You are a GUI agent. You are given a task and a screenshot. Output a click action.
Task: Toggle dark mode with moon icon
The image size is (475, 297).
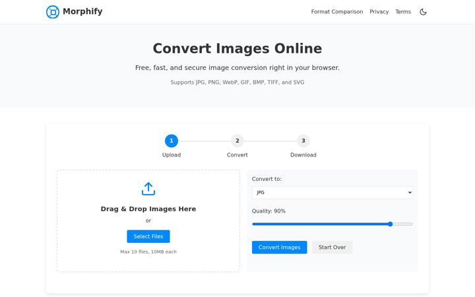(x=423, y=12)
